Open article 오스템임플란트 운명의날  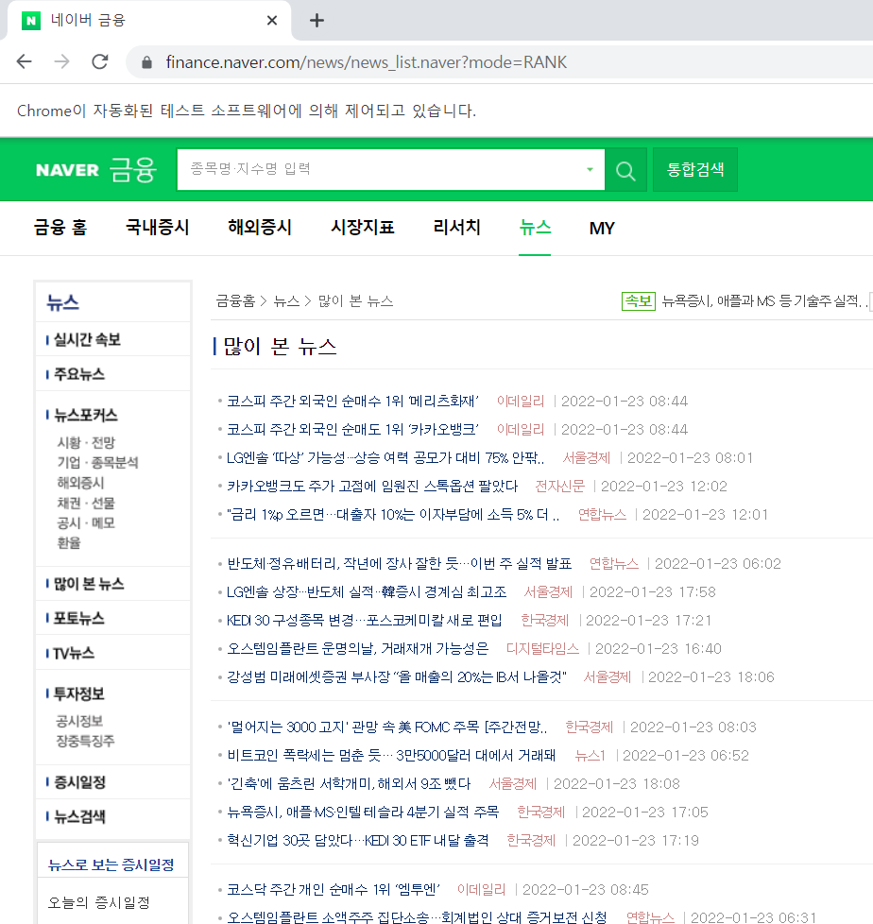(x=358, y=649)
